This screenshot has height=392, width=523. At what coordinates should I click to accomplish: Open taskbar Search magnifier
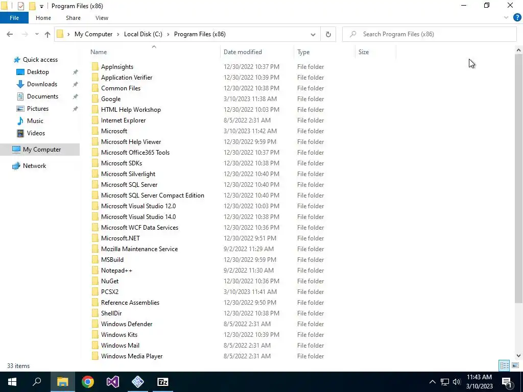pos(37,382)
